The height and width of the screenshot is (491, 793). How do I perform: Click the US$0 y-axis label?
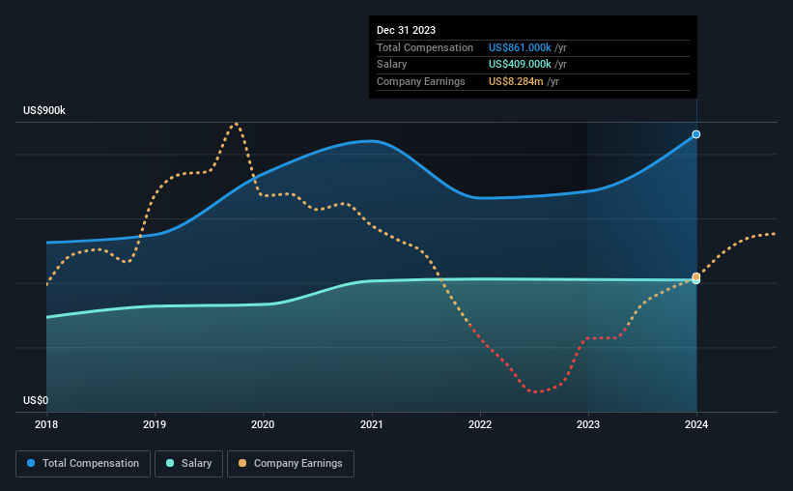(x=36, y=400)
